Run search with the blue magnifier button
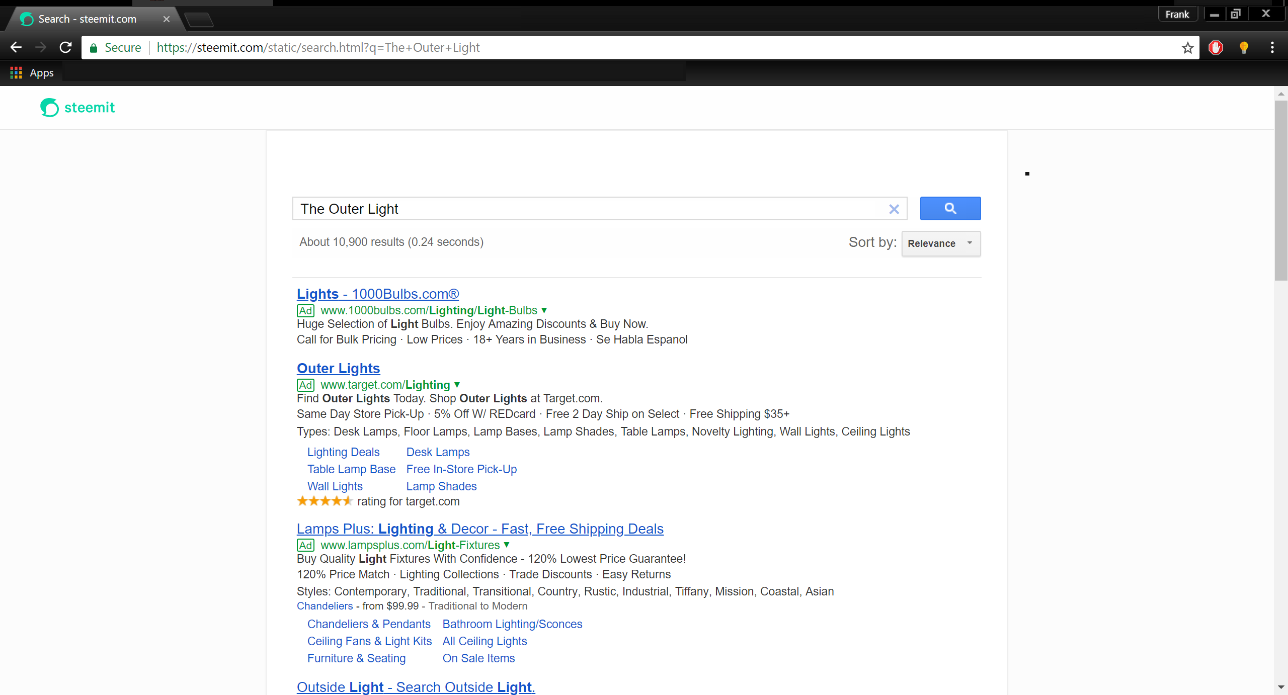 [x=950, y=208]
